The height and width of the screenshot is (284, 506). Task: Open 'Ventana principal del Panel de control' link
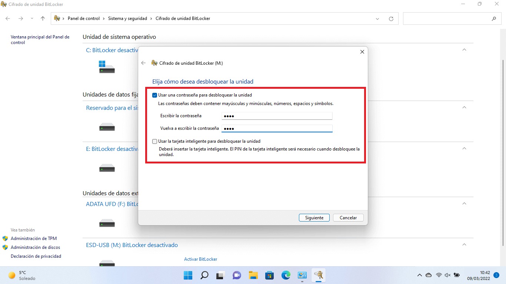(40, 40)
